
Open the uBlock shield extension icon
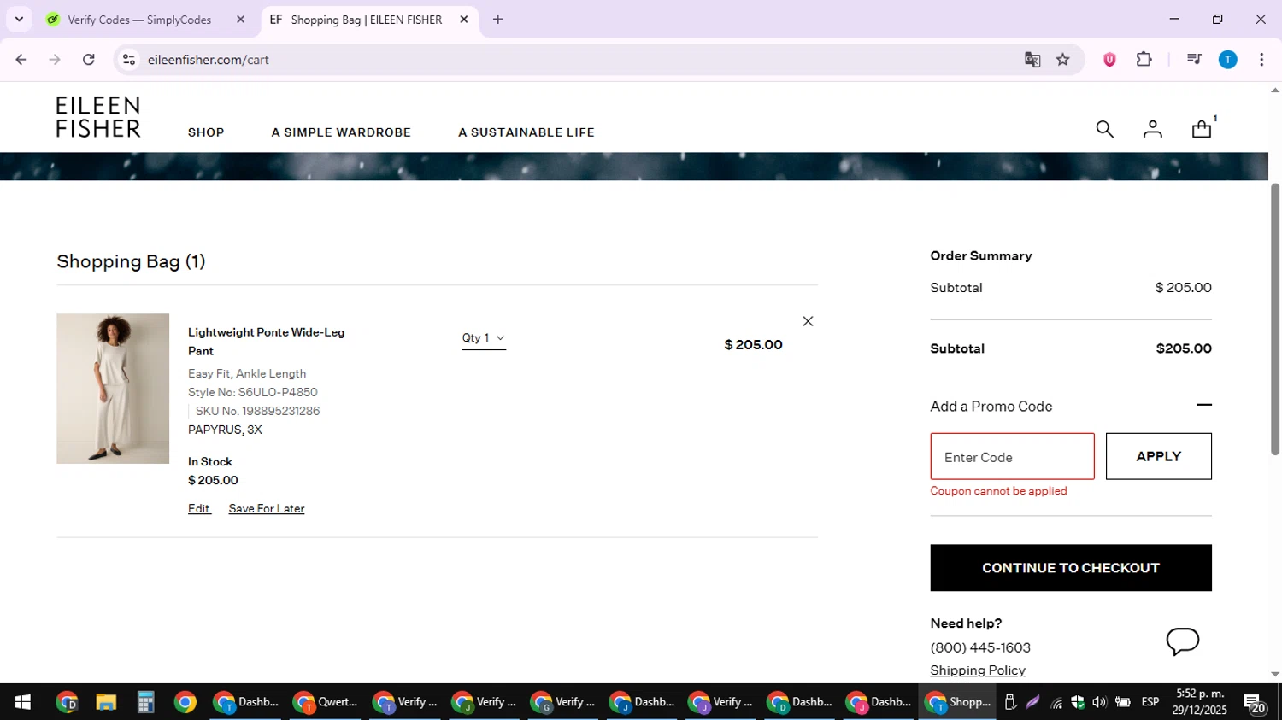[x=1109, y=60]
